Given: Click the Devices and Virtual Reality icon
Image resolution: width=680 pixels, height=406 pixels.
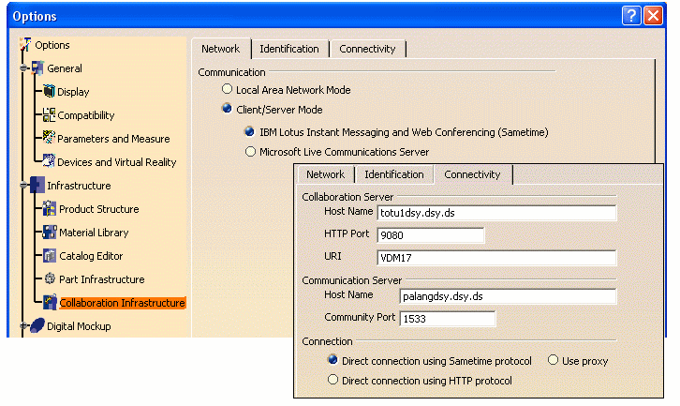Looking at the screenshot, I should pyautogui.click(x=50, y=162).
